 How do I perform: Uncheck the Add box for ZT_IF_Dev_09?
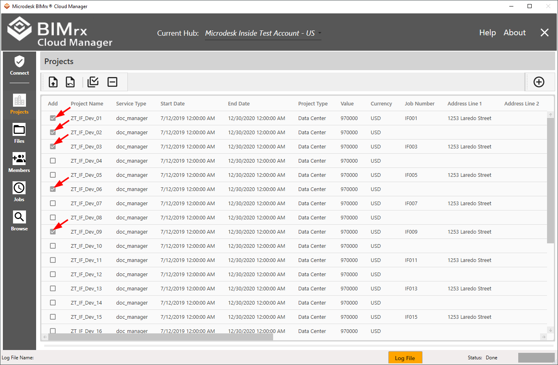click(53, 232)
